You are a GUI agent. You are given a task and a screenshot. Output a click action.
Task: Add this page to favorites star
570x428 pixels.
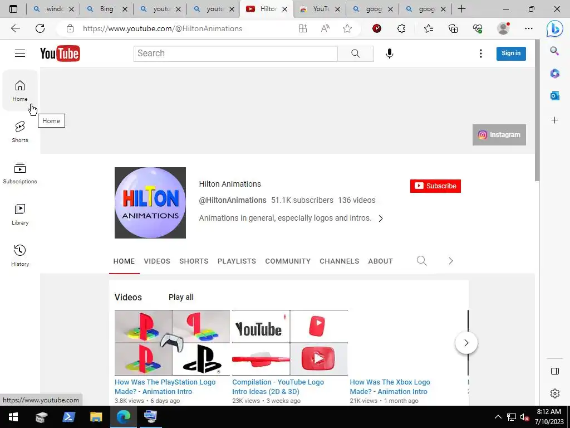pyautogui.click(x=347, y=28)
